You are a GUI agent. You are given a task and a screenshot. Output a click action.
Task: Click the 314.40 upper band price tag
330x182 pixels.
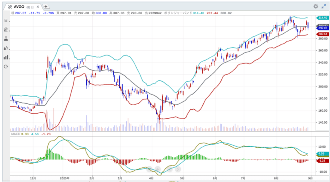tap(322, 18)
